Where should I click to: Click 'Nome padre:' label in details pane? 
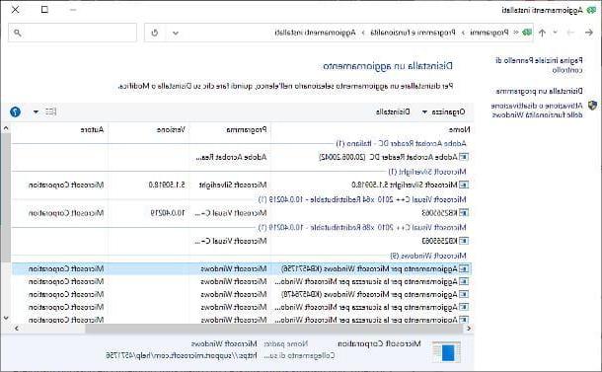click(286, 344)
